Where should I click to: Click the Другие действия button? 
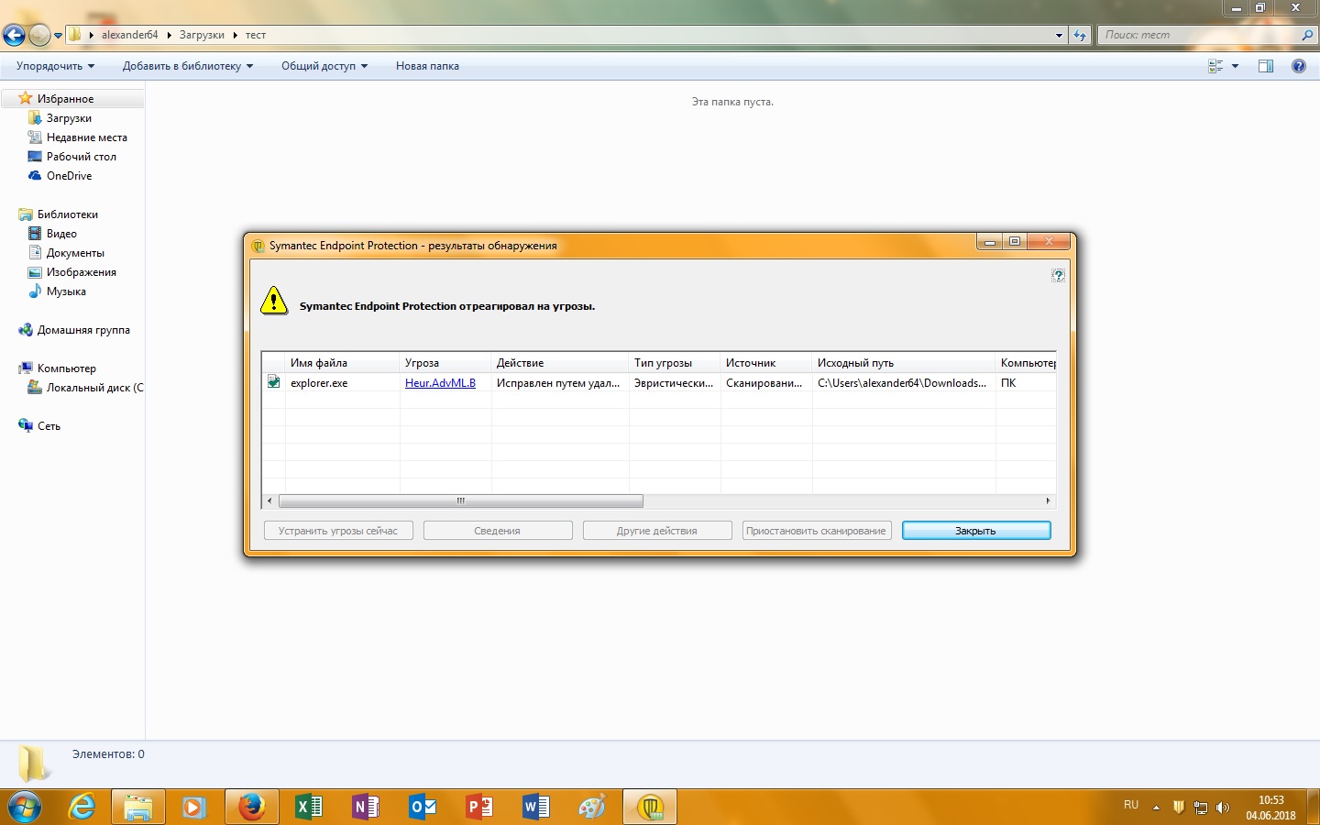(x=657, y=531)
